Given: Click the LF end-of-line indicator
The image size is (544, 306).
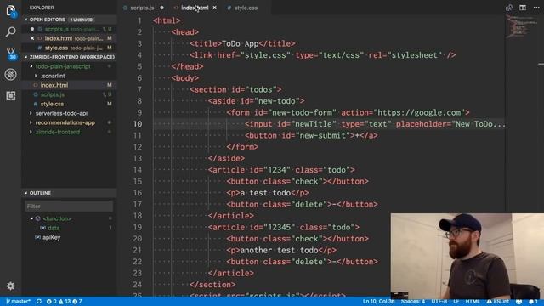Looking at the screenshot, I should [456, 301].
